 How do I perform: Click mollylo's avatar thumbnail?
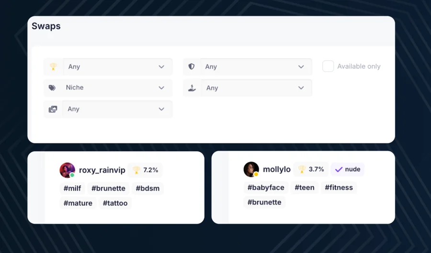click(x=251, y=169)
